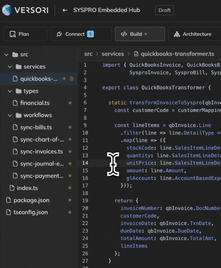Click the dueDate property on line 23
Screen dimensions: 221x268
[x=131, y=231]
